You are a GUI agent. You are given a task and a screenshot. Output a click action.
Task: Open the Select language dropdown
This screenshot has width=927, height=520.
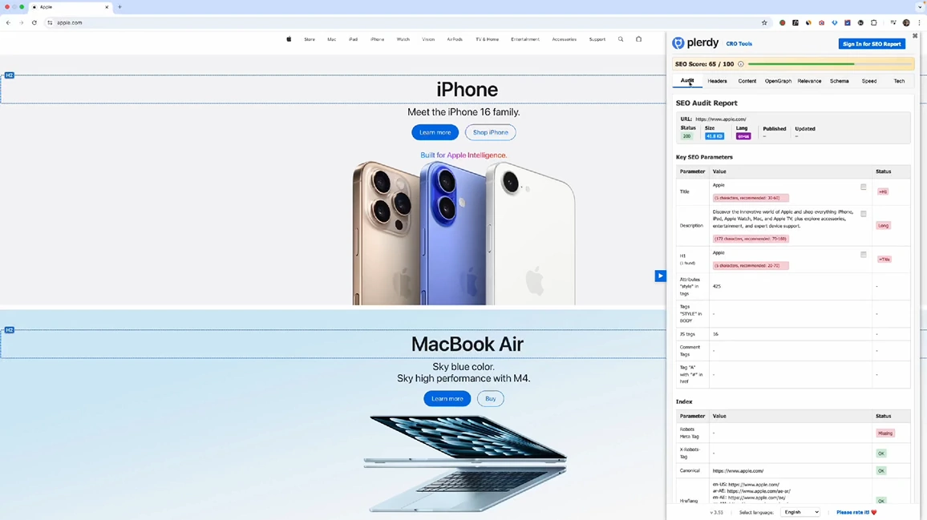click(x=799, y=512)
